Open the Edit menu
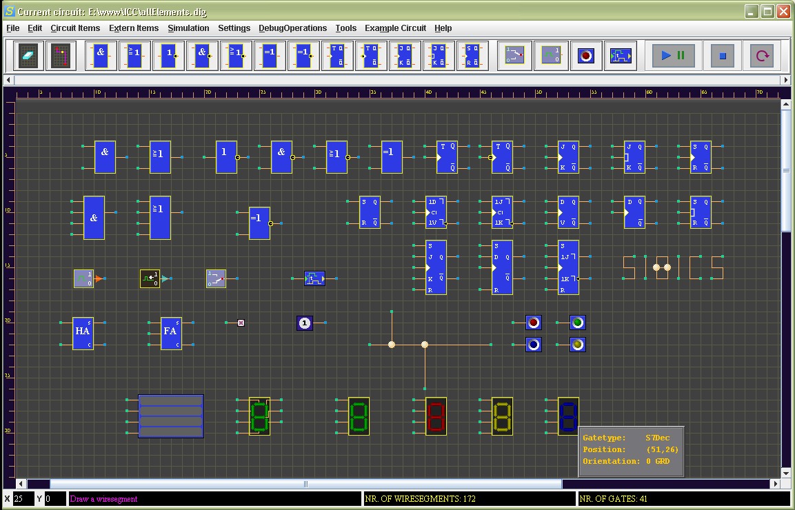Image resolution: width=795 pixels, height=510 pixels. coord(34,28)
